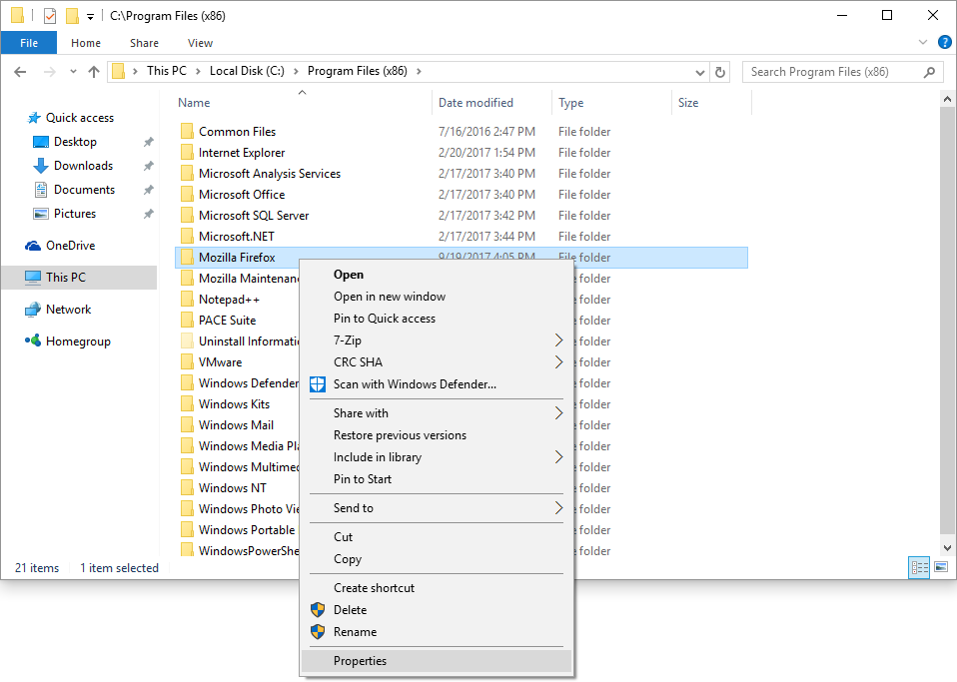
Task: Open the address bar history dropdown
Action: (700, 73)
